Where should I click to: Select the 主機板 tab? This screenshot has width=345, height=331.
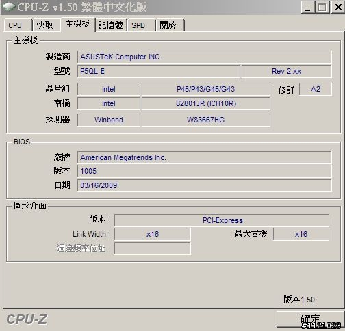pyautogui.click(x=77, y=24)
